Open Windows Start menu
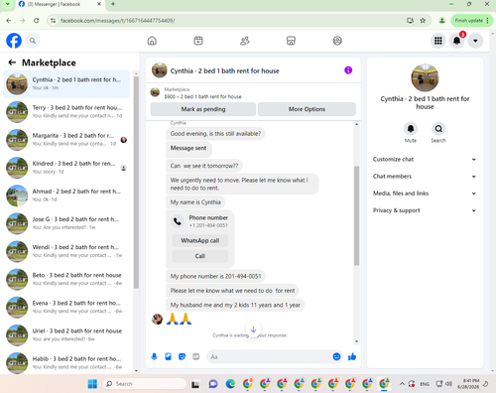 point(92,384)
